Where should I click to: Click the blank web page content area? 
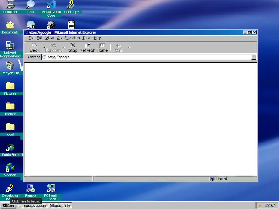(141, 119)
